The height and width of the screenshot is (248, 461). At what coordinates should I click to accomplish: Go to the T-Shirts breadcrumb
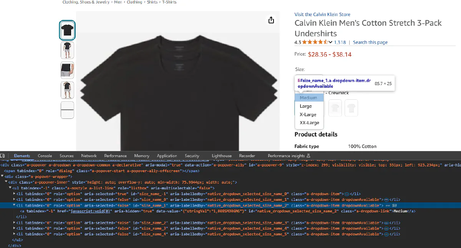click(x=169, y=2)
